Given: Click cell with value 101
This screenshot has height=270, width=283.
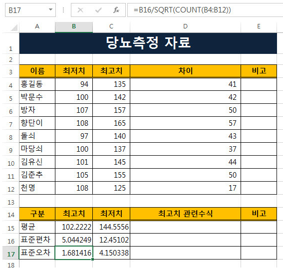Looking at the screenshot, I should pos(74,162).
